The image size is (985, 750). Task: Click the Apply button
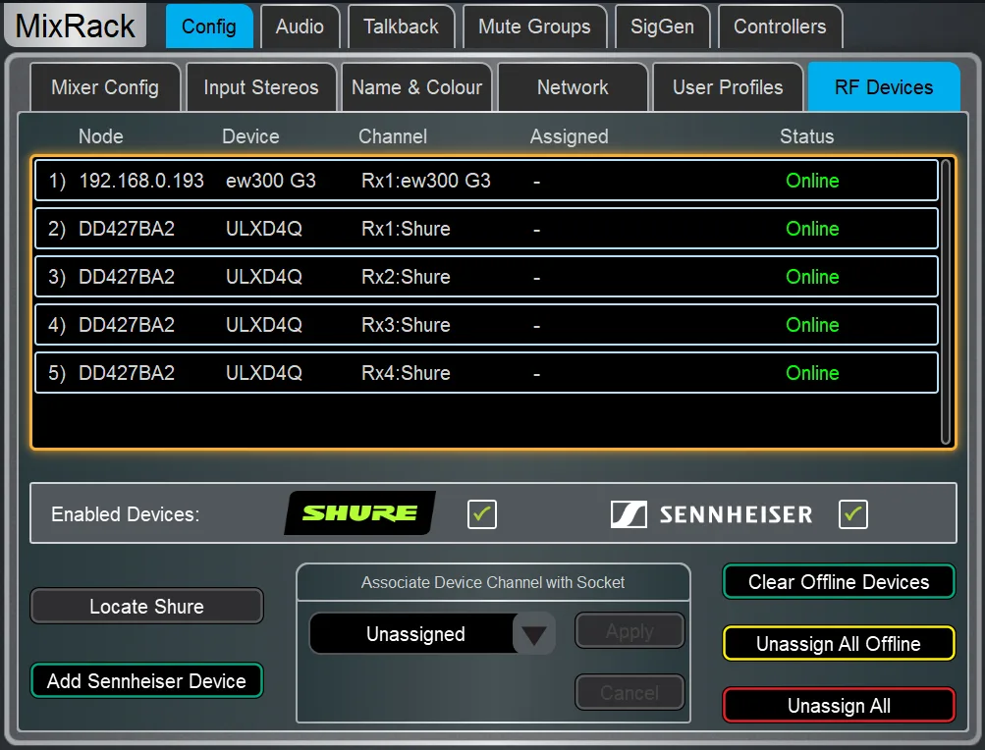click(x=629, y=630)
